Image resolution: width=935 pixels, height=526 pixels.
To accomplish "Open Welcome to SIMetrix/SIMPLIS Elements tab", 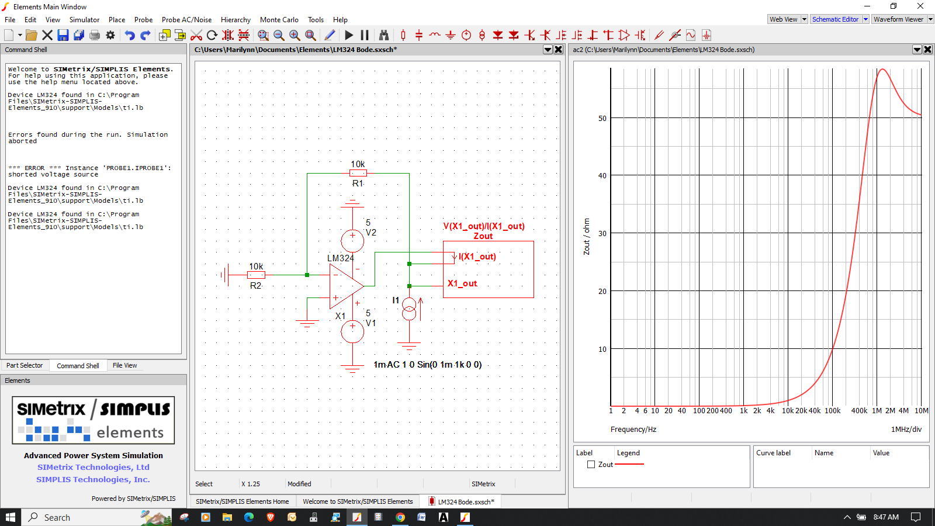I will point(358,501).
